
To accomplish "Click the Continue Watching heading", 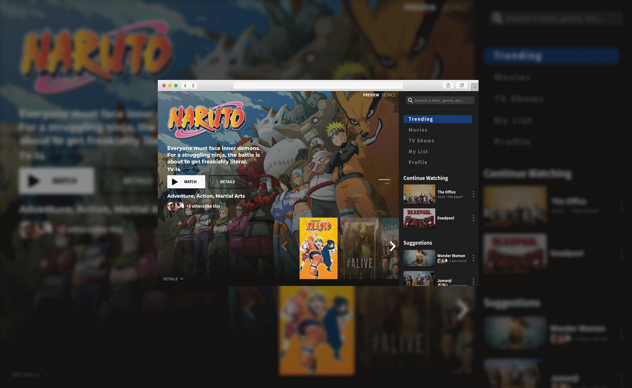I will pyautogui.click(x=426, y=178).
